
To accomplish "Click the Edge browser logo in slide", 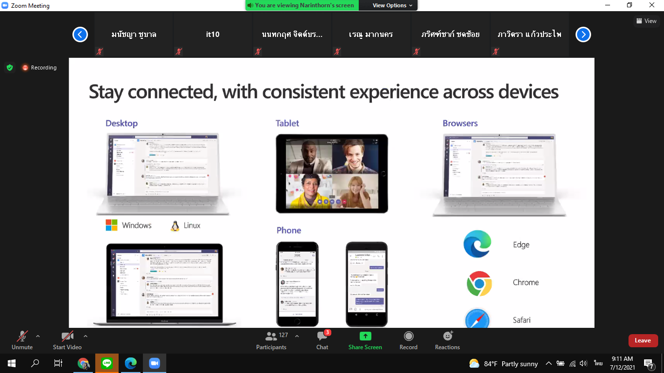I will [477, 244].
